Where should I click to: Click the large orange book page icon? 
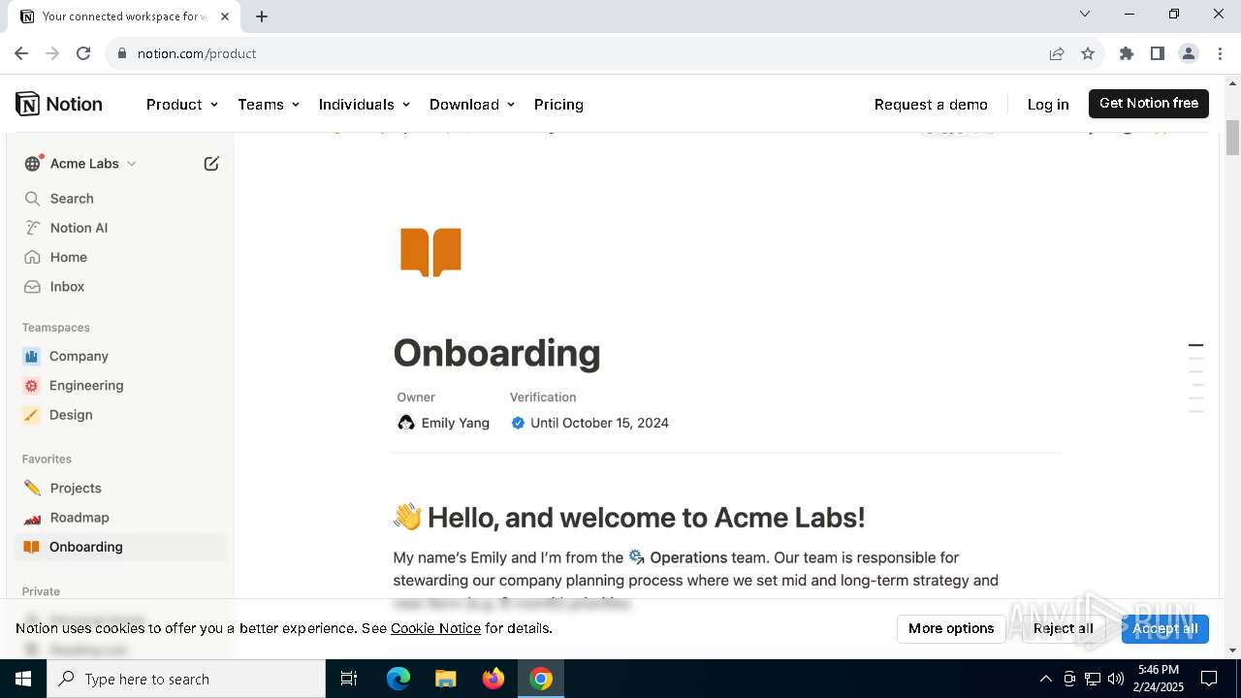[430, 252]
